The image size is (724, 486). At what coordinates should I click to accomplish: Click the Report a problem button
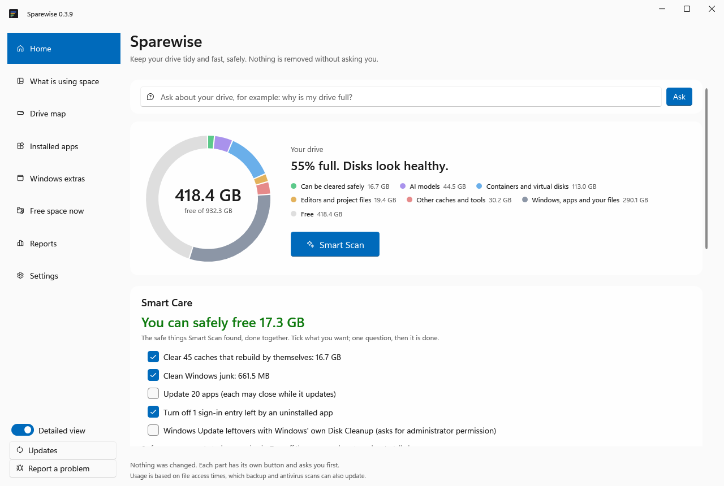pos(63,468)
